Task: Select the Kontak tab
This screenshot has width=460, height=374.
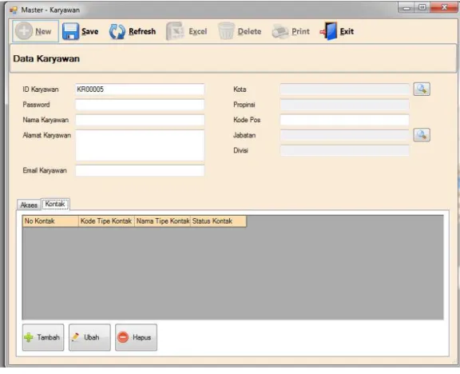Action: point(55,204)
